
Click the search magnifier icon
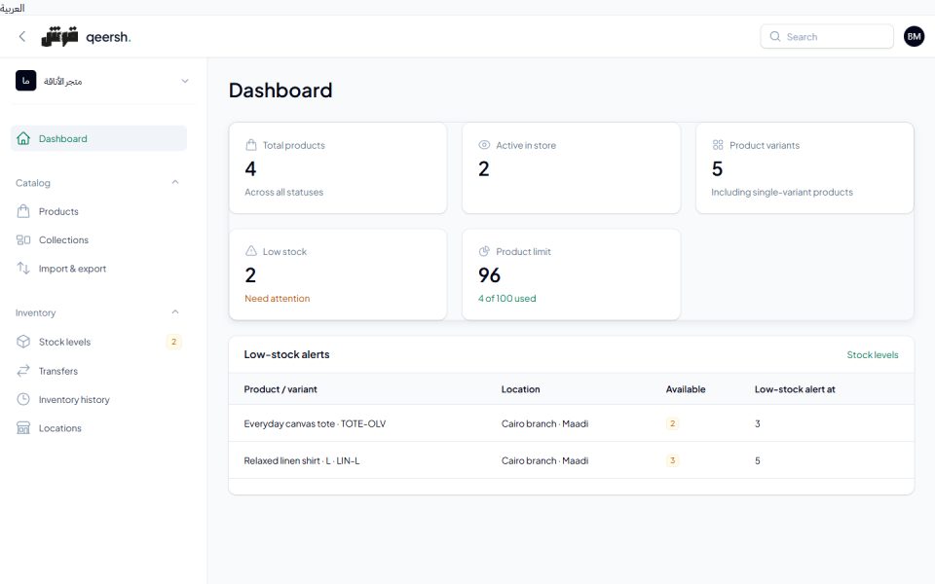pyautogui.click(x=774, y=36)
